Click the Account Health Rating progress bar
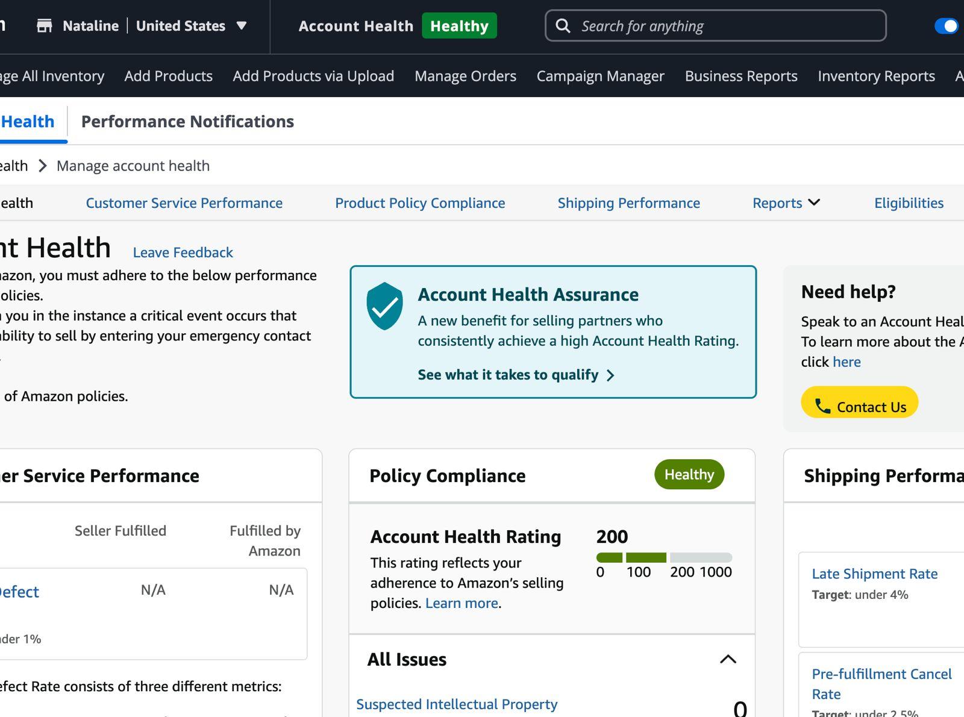The height and width of the screenshot is (717, 964). coord(664,557)
